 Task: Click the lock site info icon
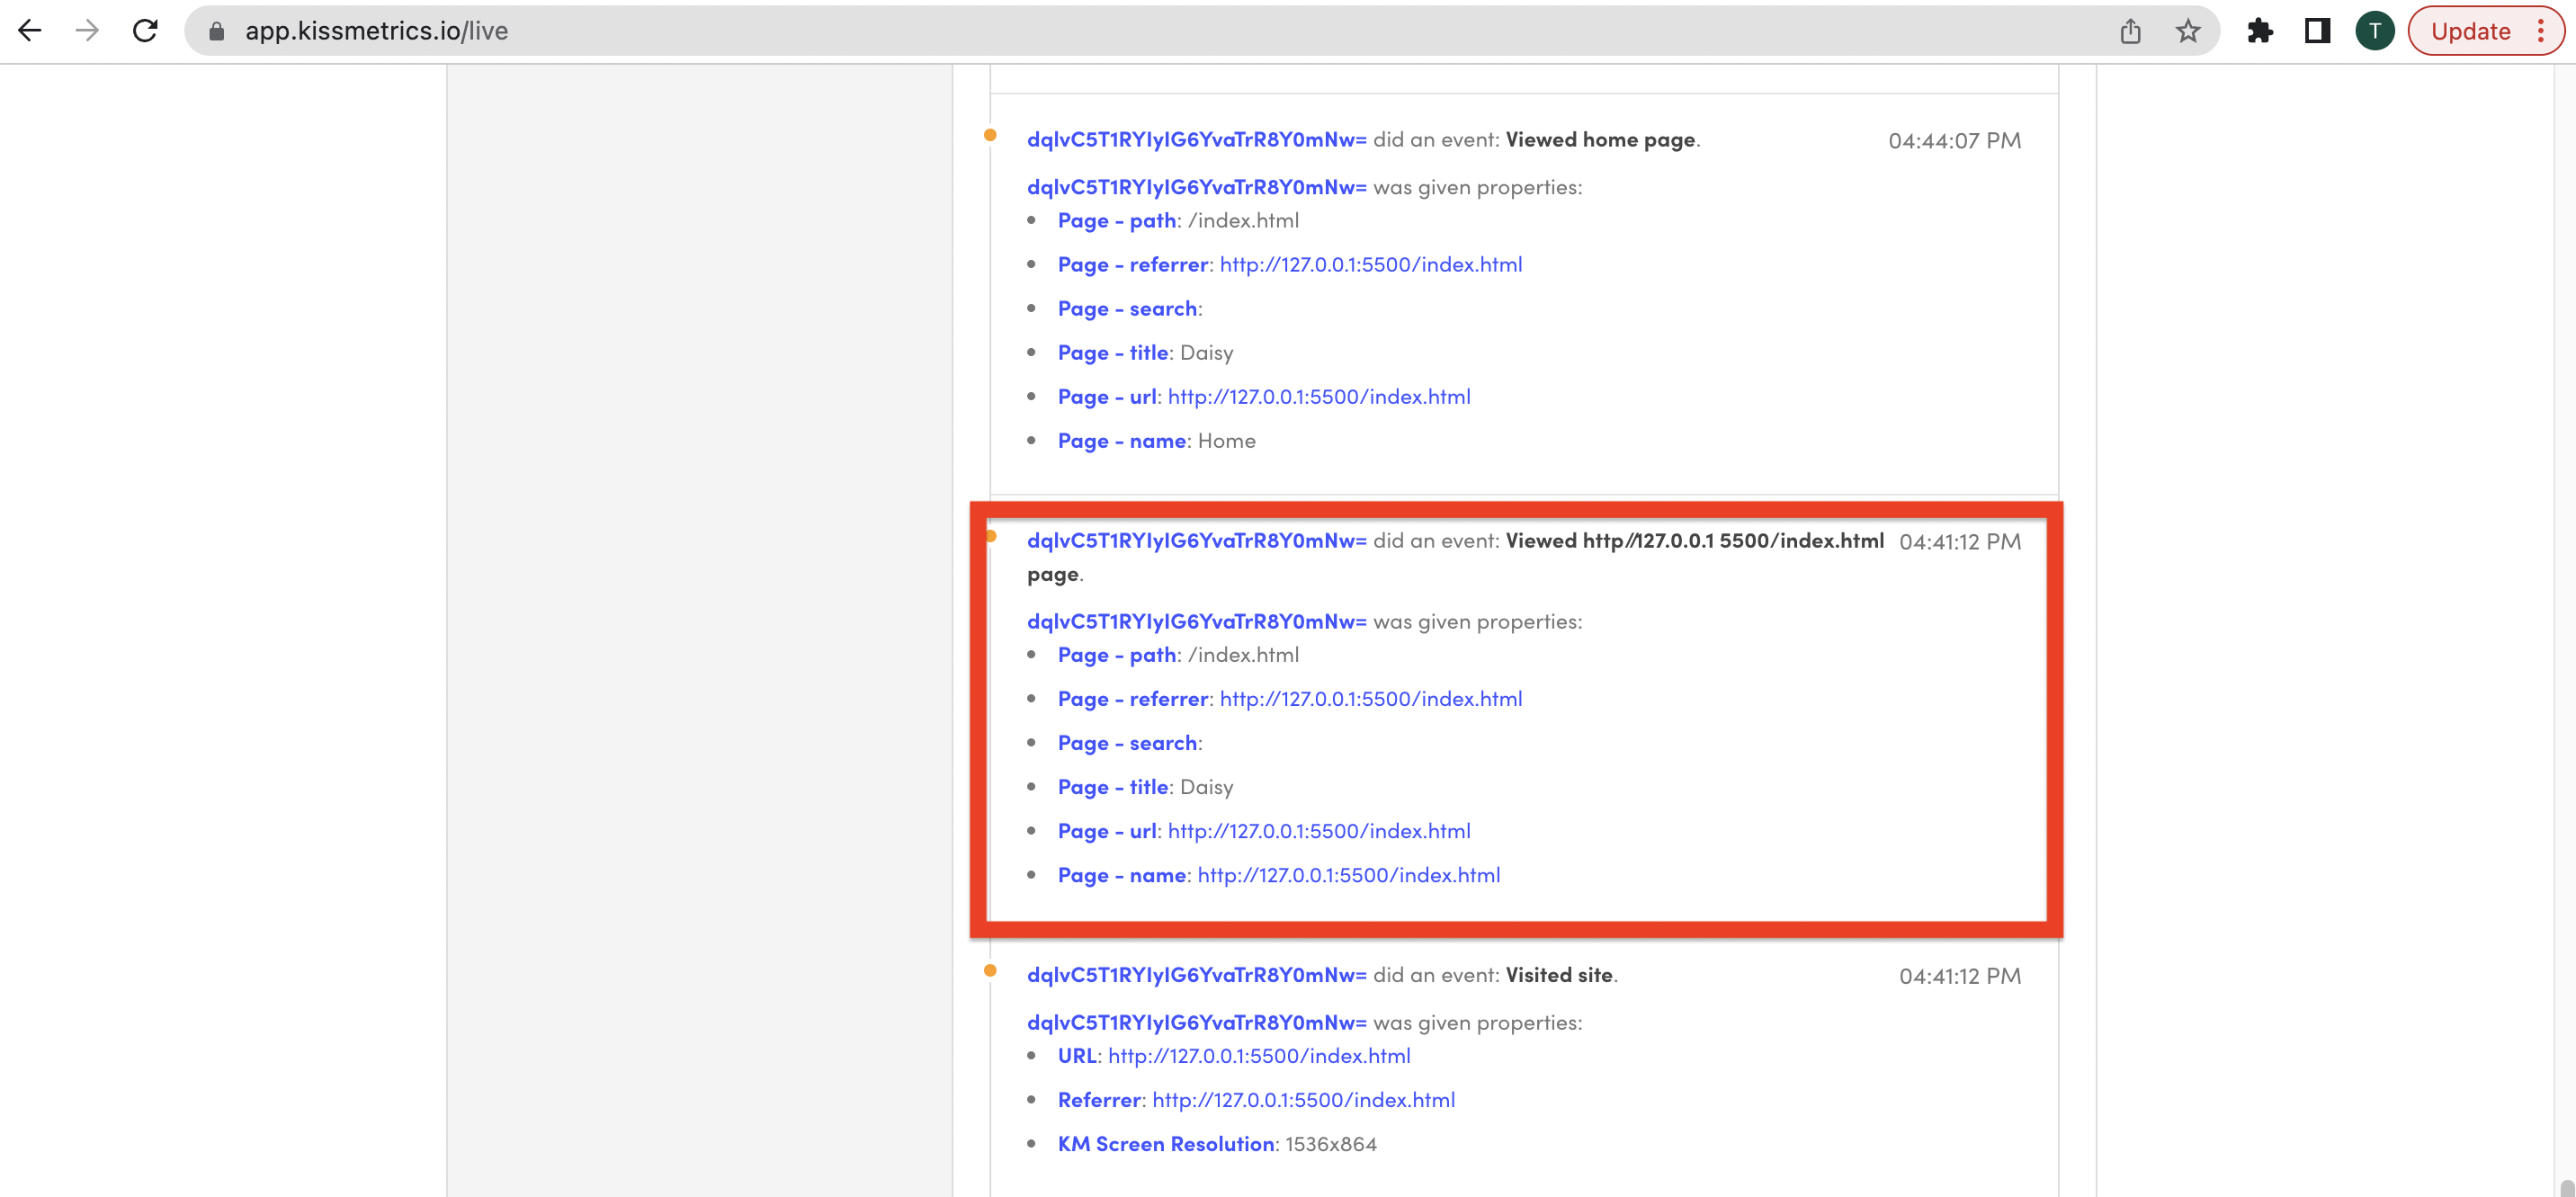coord(216,31)
